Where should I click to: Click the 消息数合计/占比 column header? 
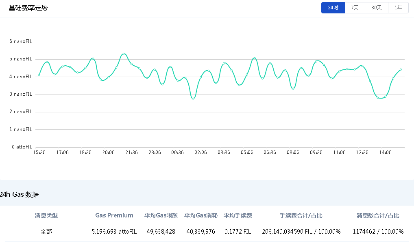pyautogui.click(x=378, y=215)
